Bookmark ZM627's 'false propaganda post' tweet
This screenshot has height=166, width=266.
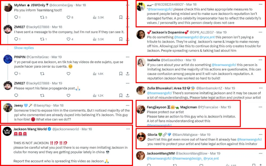121,95
